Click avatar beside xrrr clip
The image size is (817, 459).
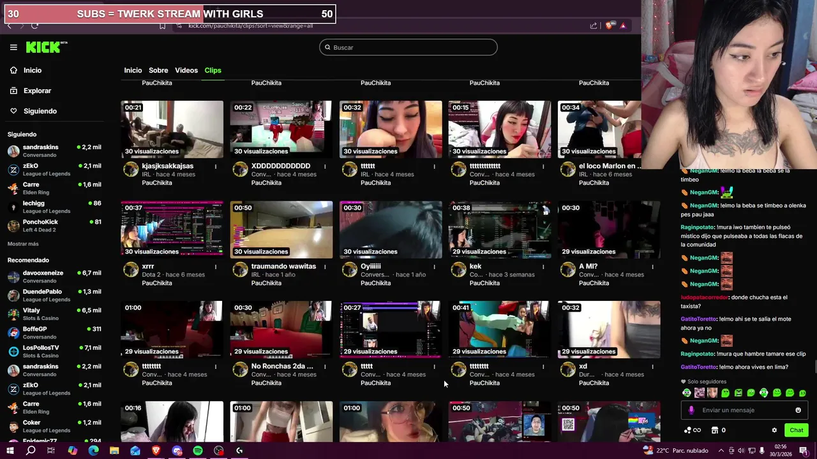coord(131,270)
